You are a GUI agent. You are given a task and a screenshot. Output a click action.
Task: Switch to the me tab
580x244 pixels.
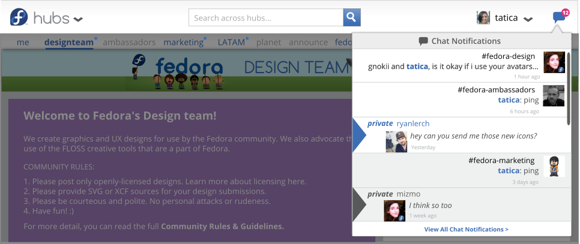click(x=23, y=42)
